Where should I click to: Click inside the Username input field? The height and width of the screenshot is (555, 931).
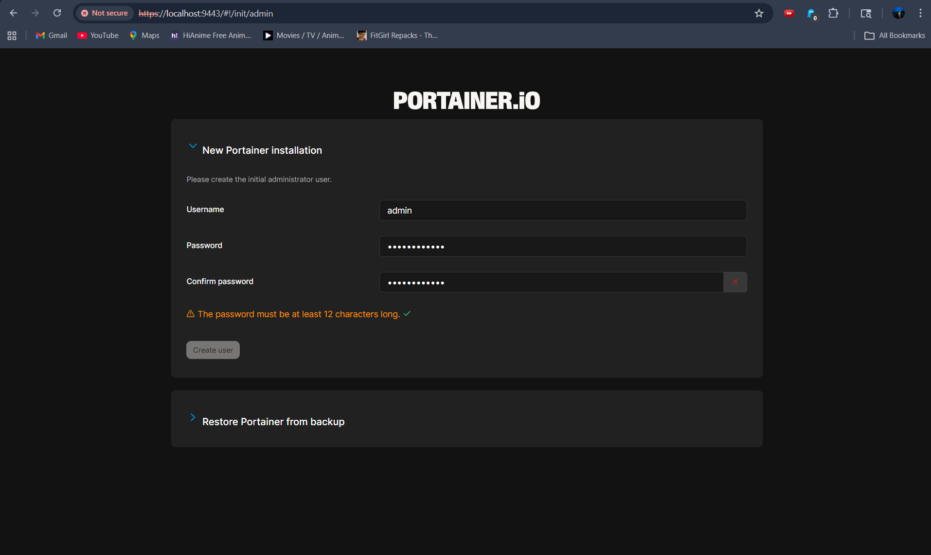click(x=562, y=210)
